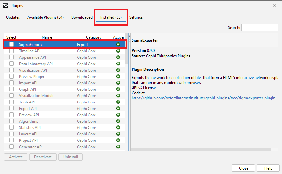The width and height of the screenshot is (282, 174).
Task: Click active status icon for Import API
Action: coord(118,83)
